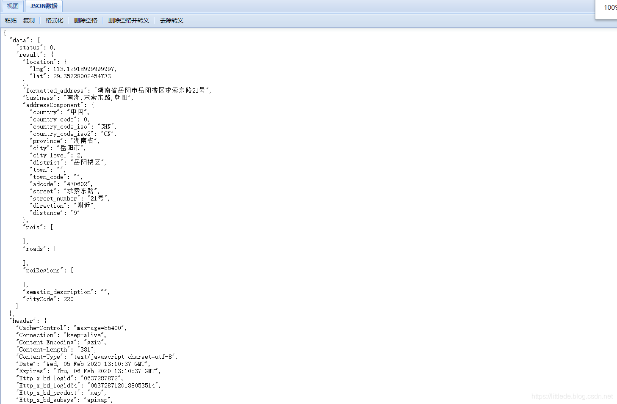Screen dimensions: 617x404
Task: Click the Http_x_bd_subsys "apimap" line
Action: pos(65,400)
